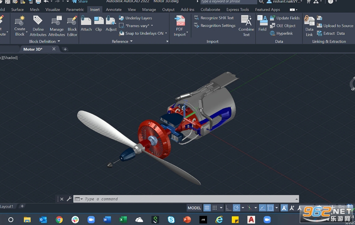
Task: Click the Attach reference icon
Action: pos(86,24)
